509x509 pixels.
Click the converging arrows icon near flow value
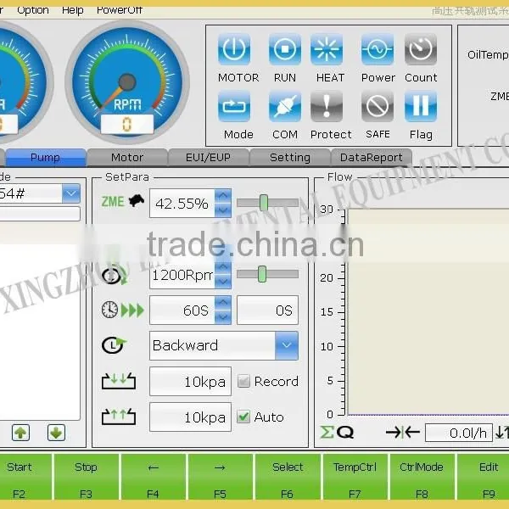click(x=402, y=432)
